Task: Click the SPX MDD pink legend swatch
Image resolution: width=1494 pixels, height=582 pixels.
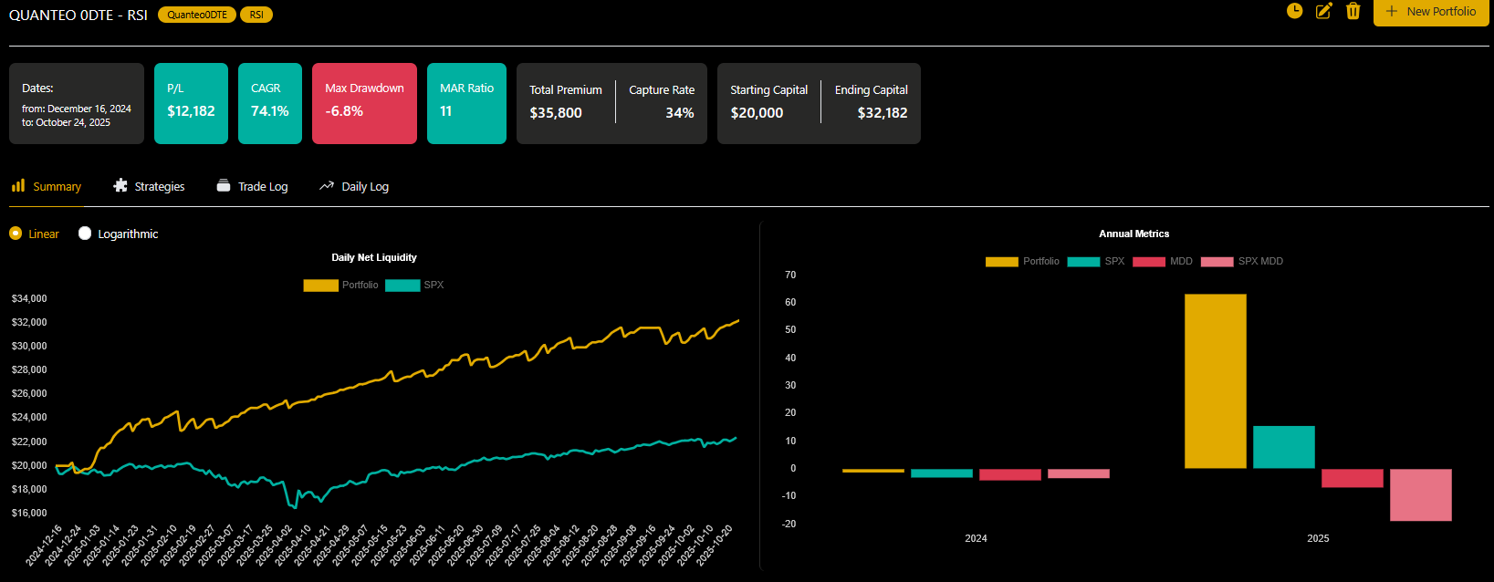Action: (1217, 262)
